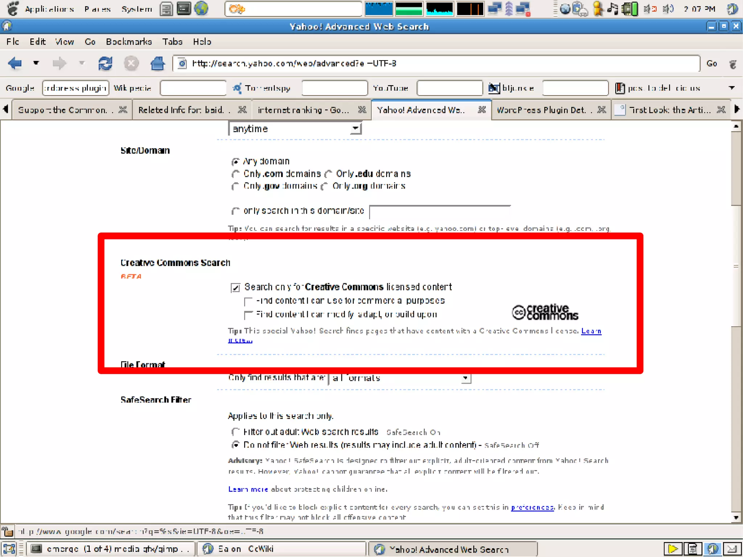Click the volume speaker tray icon
This screenshot has height=557, width=743.
pos(668,9)
